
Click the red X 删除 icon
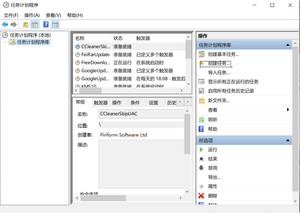click(201, 196)
